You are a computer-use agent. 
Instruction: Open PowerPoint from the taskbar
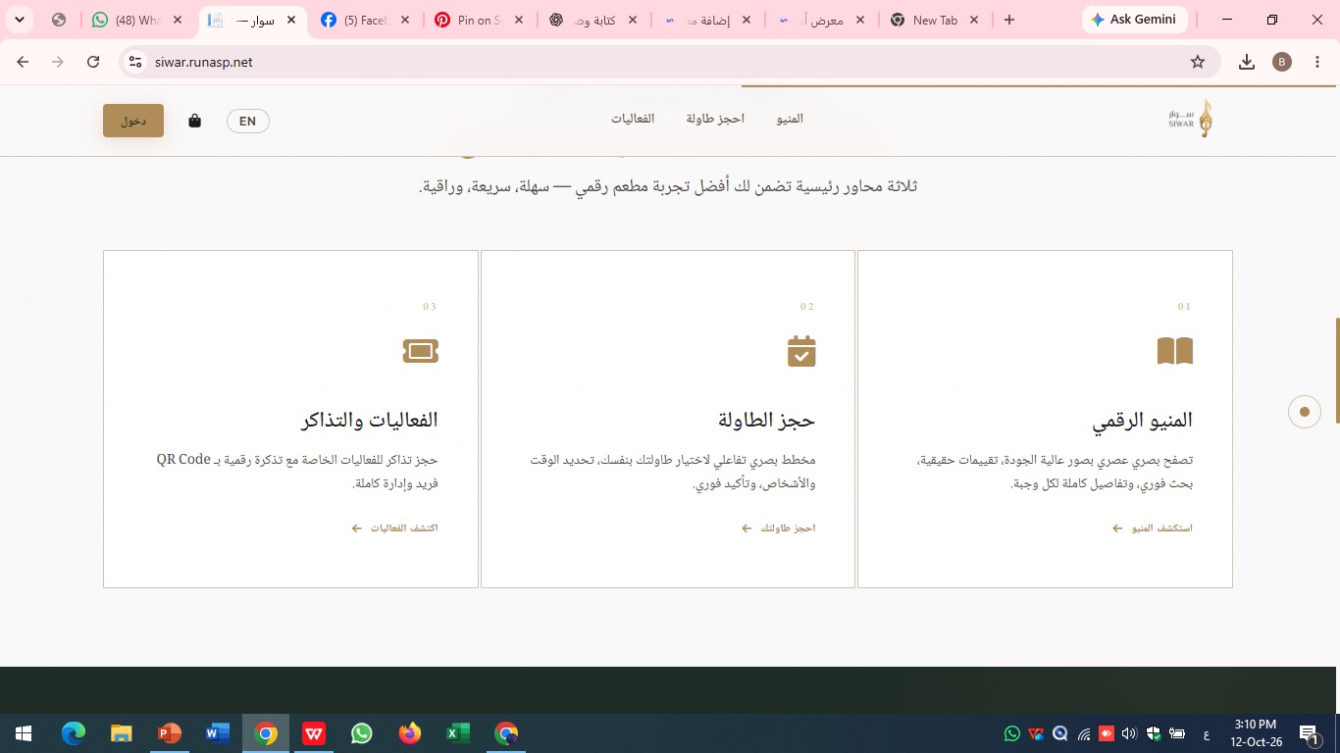[170, 733]
